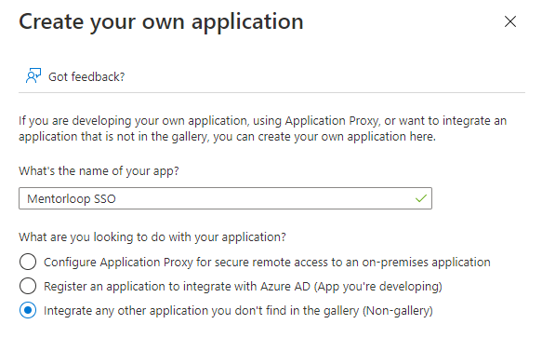Click the Register an application option label
The height and width of the screenshot is (351, 542).
tap(243, 287)
